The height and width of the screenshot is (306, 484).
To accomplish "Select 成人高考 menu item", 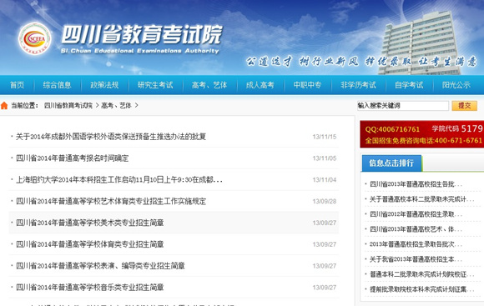I will coord(260,85).
